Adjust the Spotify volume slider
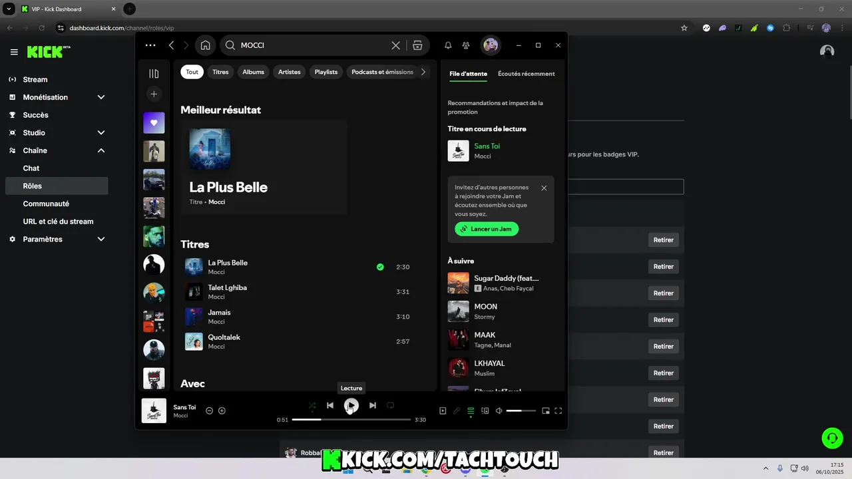 click(x=521, y=410)
